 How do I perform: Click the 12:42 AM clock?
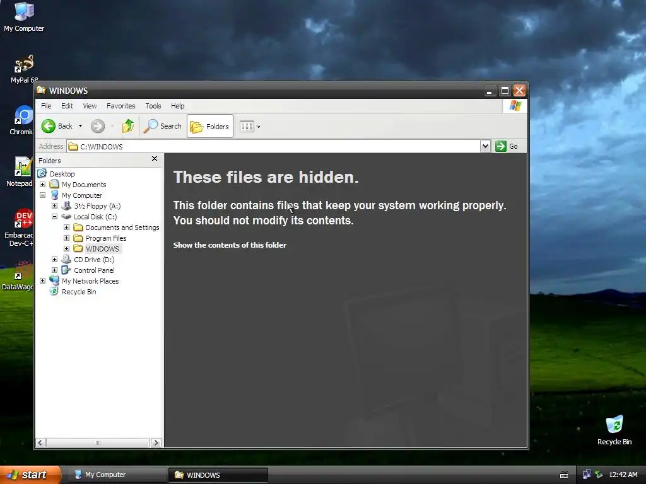point(623,475)
